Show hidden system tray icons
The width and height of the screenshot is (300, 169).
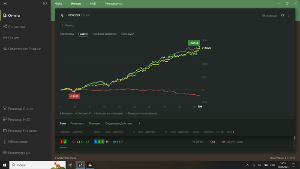[x=247, y=165]
